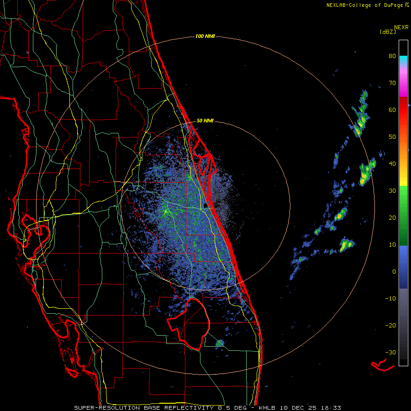Click the 20 value on the dBZ scale
The height and width of the screenshot is (411, 411).
392,217
